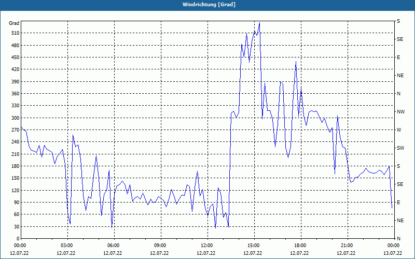Click the 30 degree axis value
This screenshot has width=415, height=259.
coord(17,226)
